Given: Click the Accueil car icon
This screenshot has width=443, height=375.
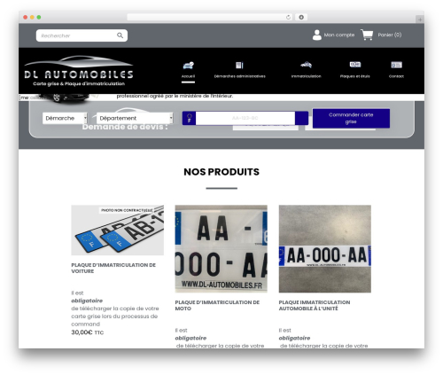Looking at the screenshot, I should coord(188,65).
